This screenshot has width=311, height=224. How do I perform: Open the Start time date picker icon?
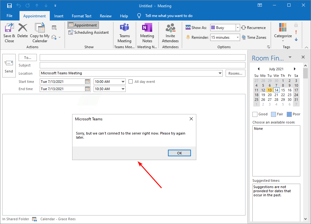[87, 82]
